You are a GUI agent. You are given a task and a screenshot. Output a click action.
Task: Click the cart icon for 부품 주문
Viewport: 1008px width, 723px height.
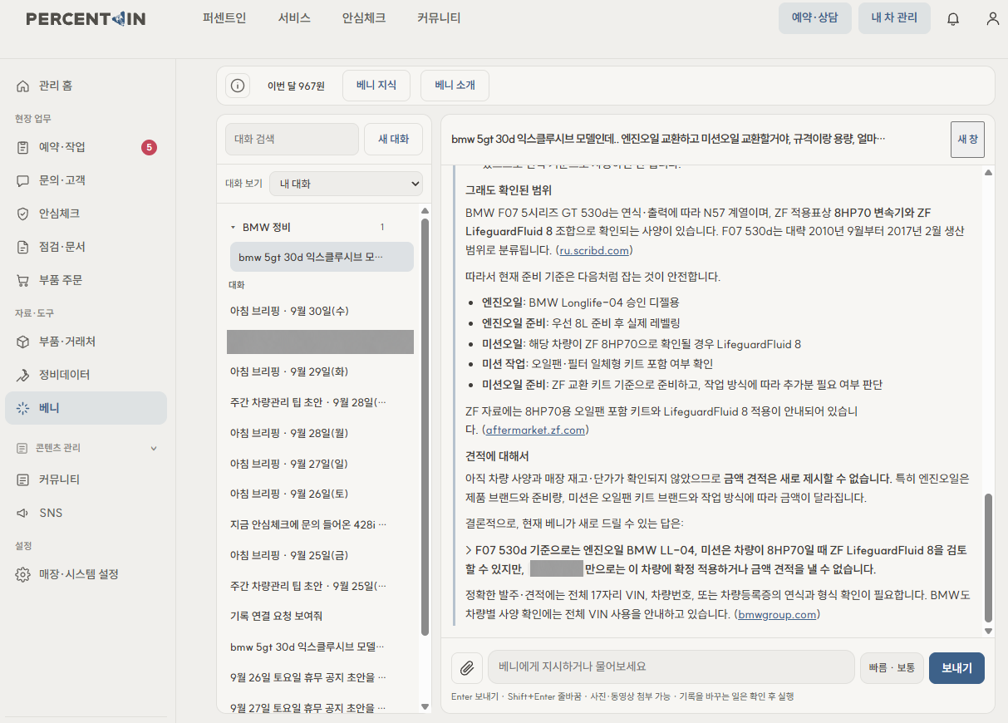coord(23,280)
